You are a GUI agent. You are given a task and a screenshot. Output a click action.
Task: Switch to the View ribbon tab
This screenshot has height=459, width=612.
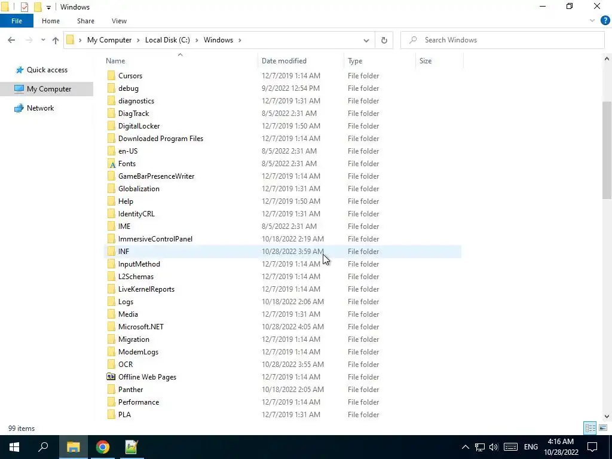[119, 21]
